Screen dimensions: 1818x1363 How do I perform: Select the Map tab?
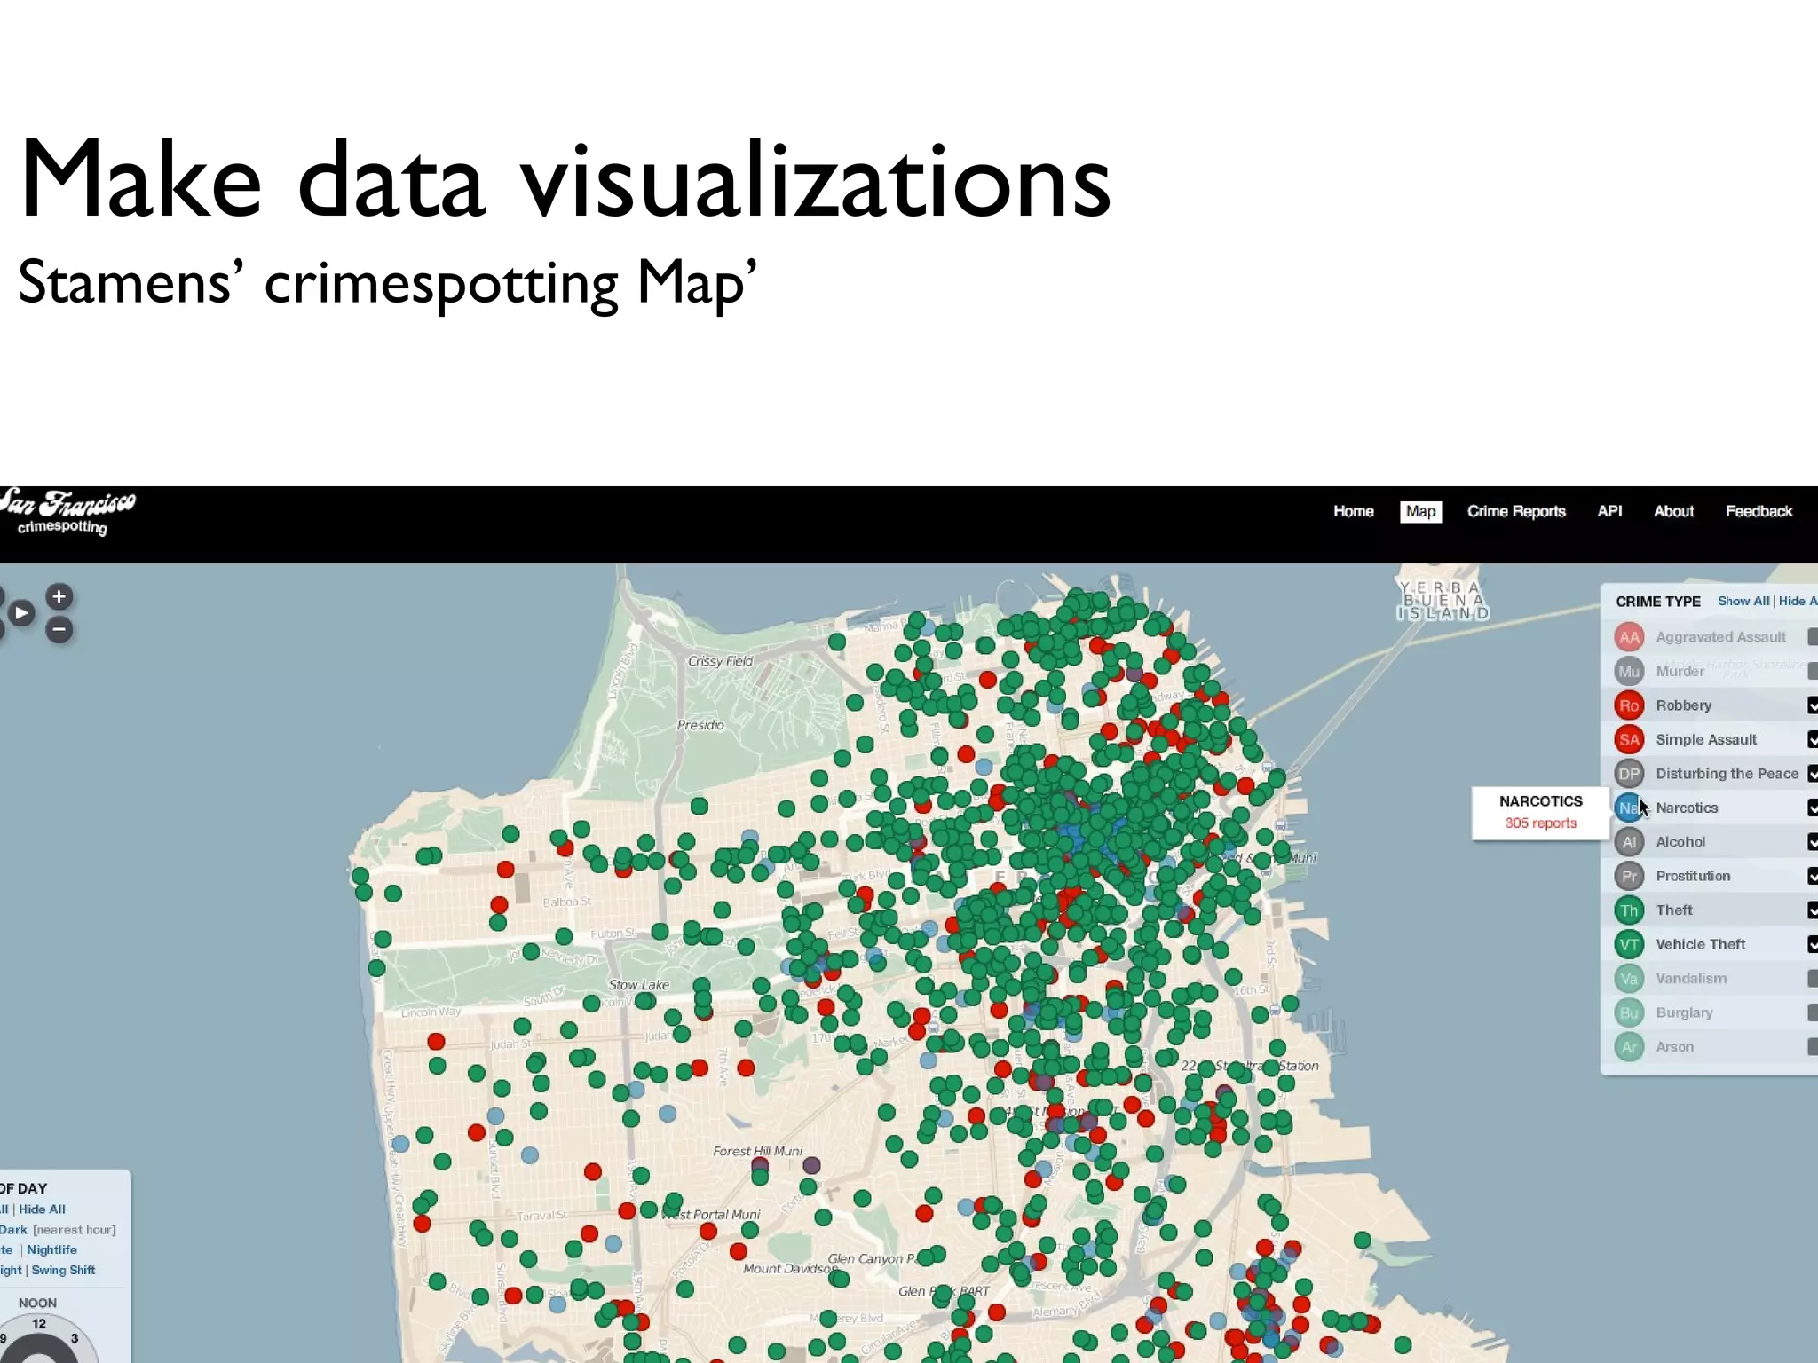[x=1420, y=512]
